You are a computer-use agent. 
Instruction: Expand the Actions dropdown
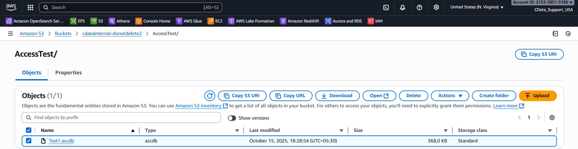(x=450, y=96)
